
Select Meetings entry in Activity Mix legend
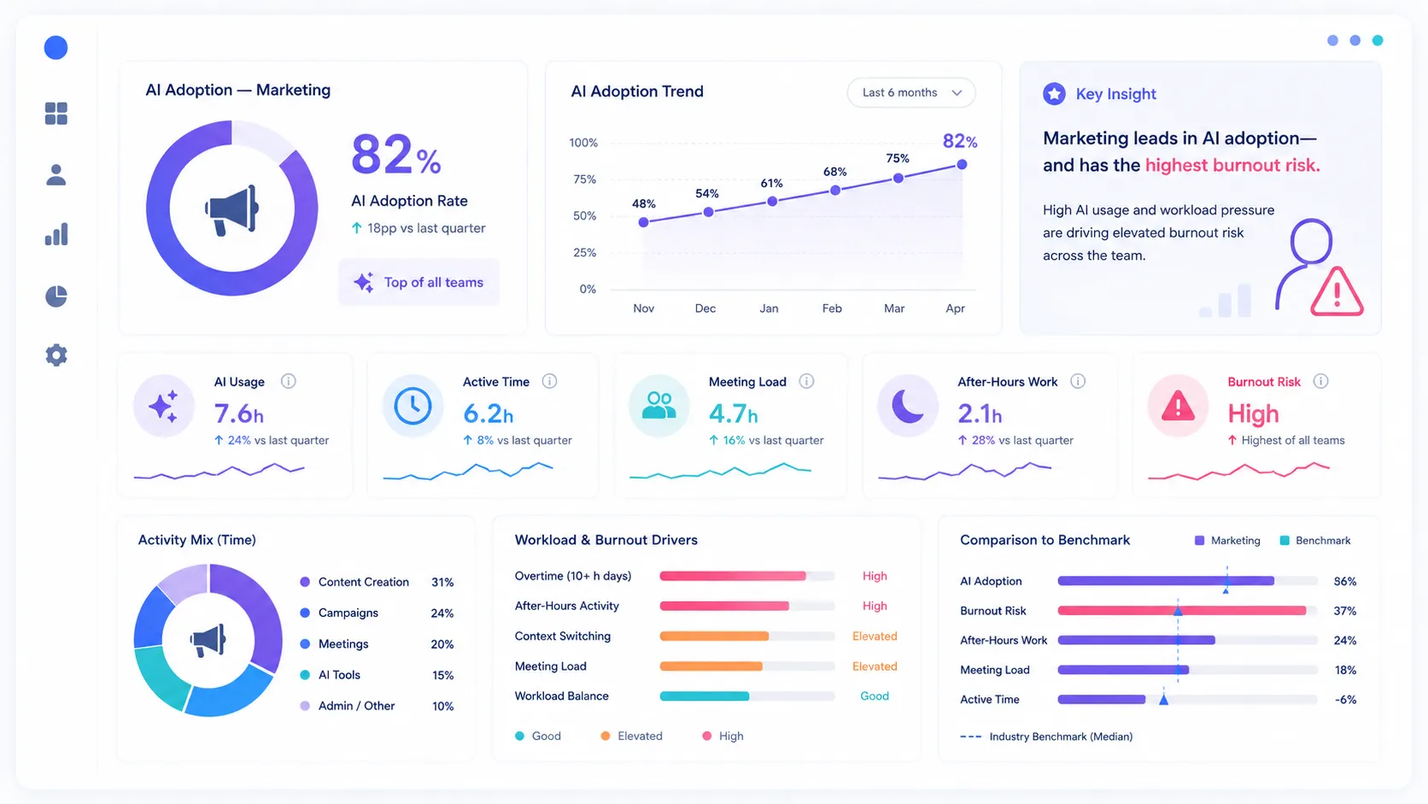(x=377, y=644)
